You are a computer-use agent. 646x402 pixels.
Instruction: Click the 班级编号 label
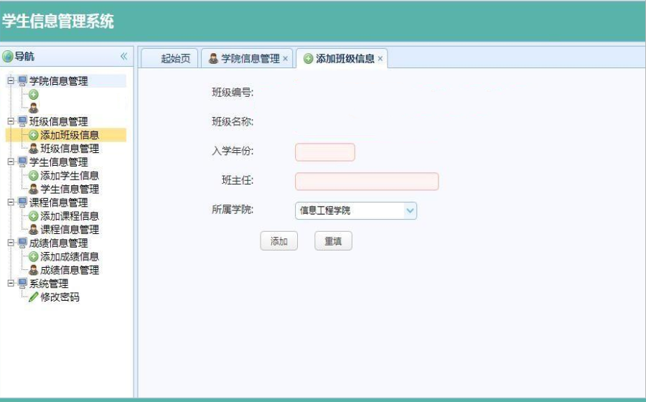pyautogui.click(x=233, y=93)
